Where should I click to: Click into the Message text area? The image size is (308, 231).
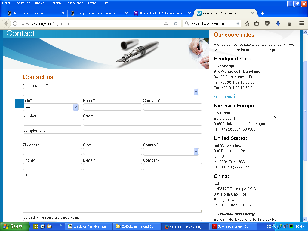click(112, 196)
